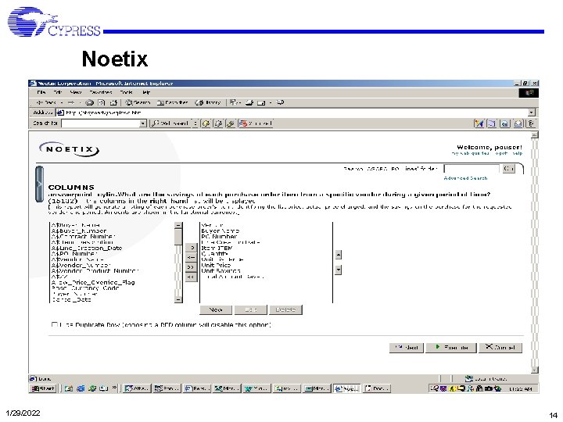The image size is (563, 422).
Task: Select 'PO Number' in the right list
Action: [219, 237]
